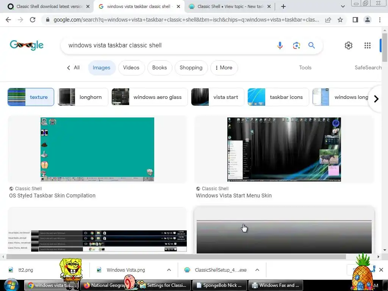Open OS Styled Taskbar Skin Compilation link
388x291 pixels.
[52, 196]
